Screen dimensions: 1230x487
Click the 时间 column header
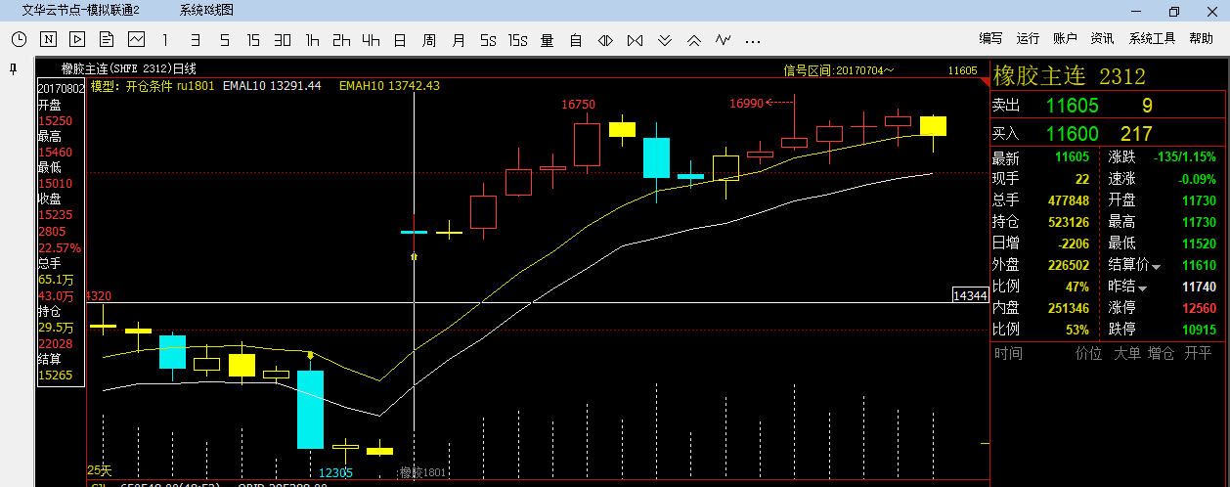point(1008,353)
